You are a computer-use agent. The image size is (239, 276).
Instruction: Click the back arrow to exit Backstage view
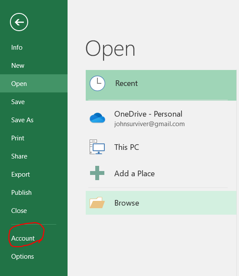tap(19, 22)
